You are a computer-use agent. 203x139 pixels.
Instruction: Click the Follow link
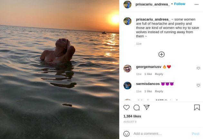coord(179,4)
